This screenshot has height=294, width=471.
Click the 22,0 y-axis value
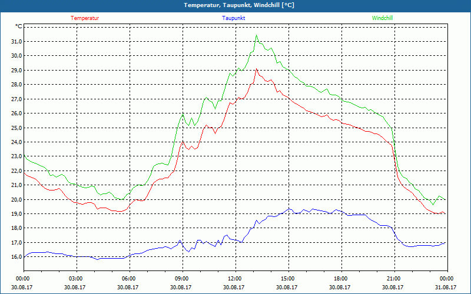click(16, 171)
